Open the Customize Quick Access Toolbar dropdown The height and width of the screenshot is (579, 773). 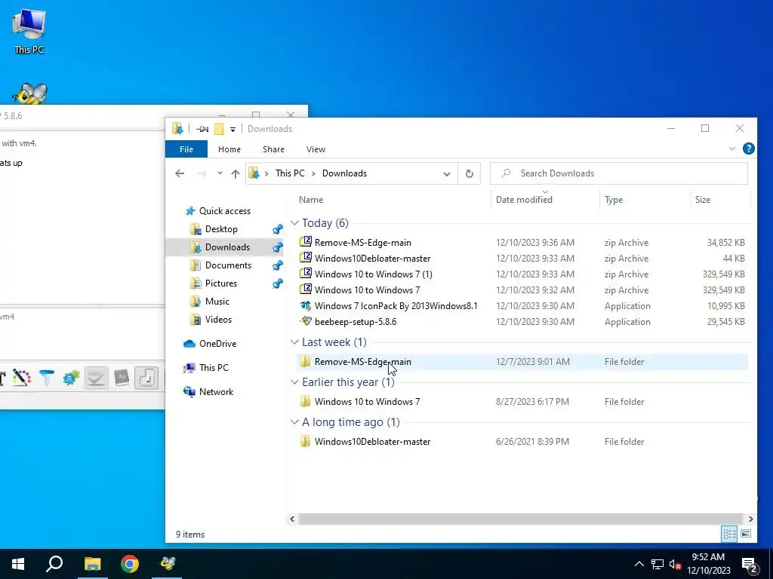(x=233, y=130)
